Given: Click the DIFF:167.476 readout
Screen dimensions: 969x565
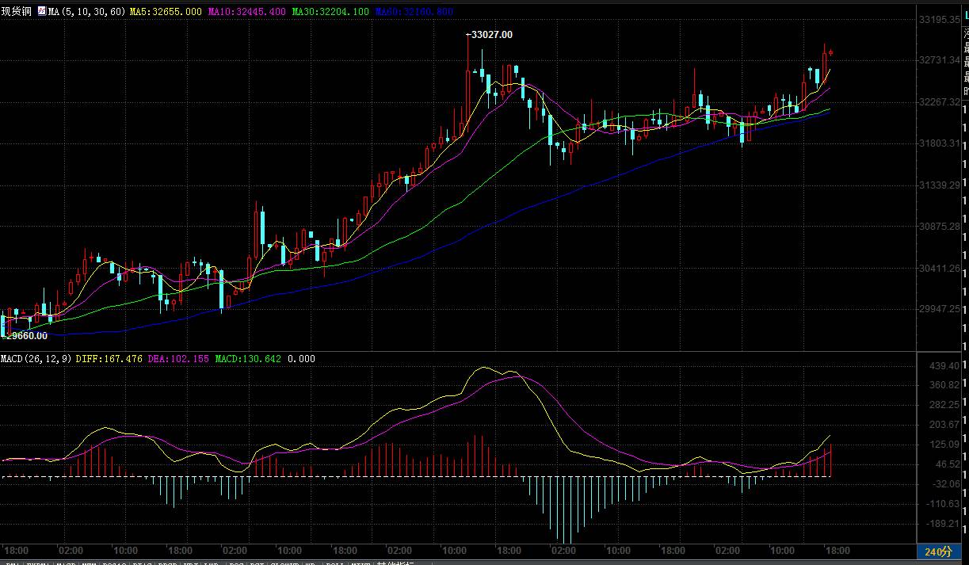Looking at the screenshot, I should point(109,359).
